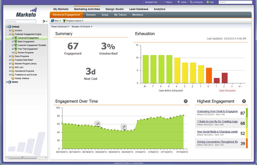Click the Community icon in the top bar
257x165 pixels.
coord(191,2)
